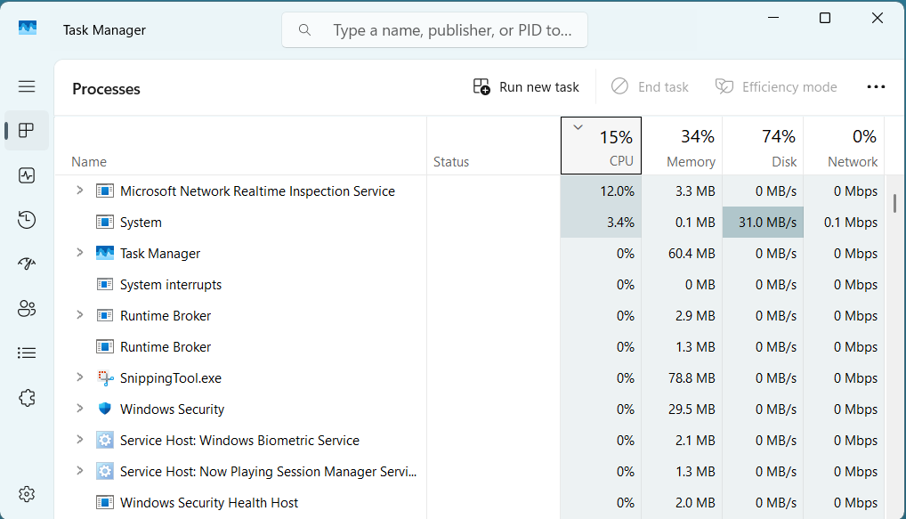Image resolution: width=906 pixels, height=519 pixels.
Task: Click the Task Manager app icon in title bar
Action: pos(28,28)
